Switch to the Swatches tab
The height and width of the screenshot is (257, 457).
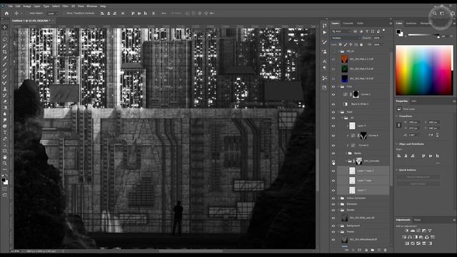click(x=411, y=24)
